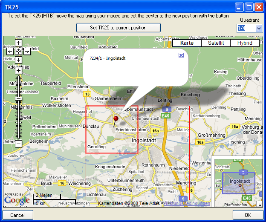Click the Tauberfeld label
266x222 pixels.
pos(51,83)
